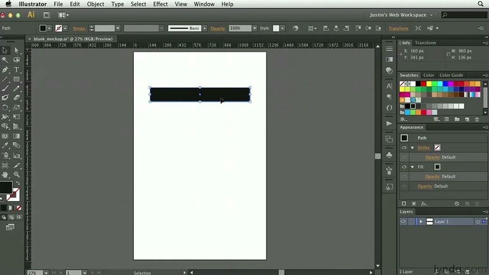
Task: Open the Basic brush definition dropdown
Action: click(x=205, y=28)
